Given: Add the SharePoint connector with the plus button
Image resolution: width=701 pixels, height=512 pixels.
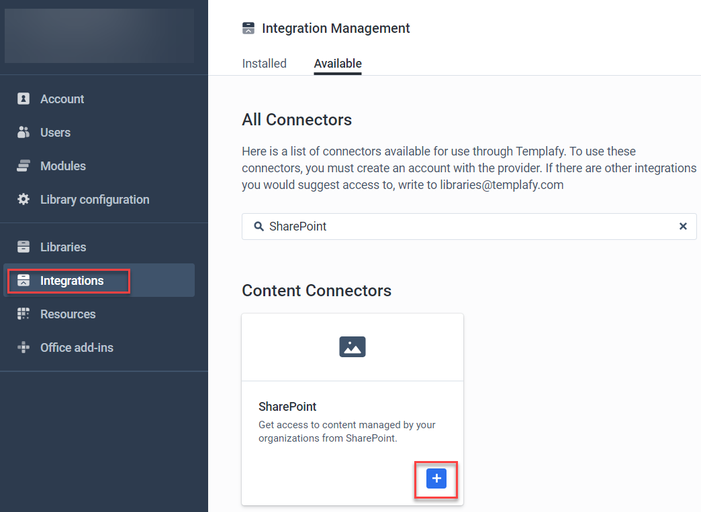Looking at the screenshot, I should coord(436,478).
